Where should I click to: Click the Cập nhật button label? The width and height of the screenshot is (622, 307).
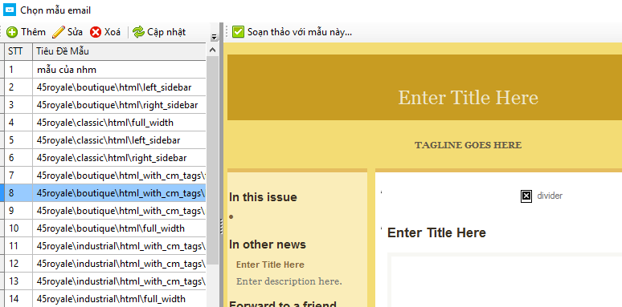[166, 32]
